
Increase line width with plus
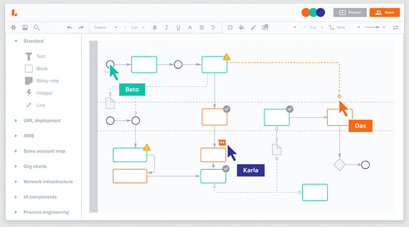[x=322, y=27]
